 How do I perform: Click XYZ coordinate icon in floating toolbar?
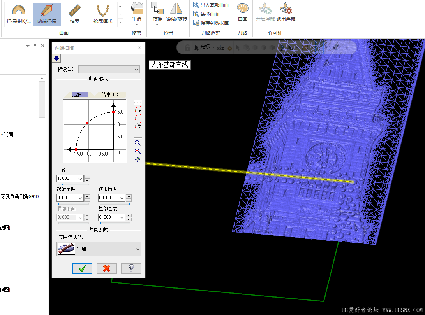[220, 47]
